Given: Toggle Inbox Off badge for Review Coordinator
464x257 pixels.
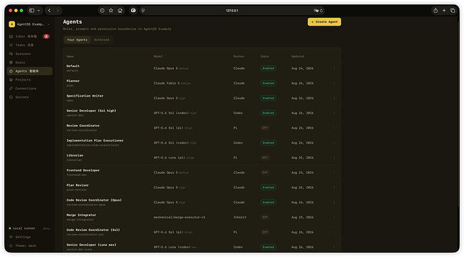Looking at the screenshot, I should pyautogui.click(x=265, y=128).
